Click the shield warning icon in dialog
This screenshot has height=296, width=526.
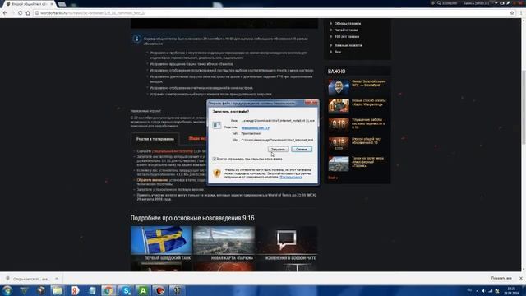tap(217, 173)
